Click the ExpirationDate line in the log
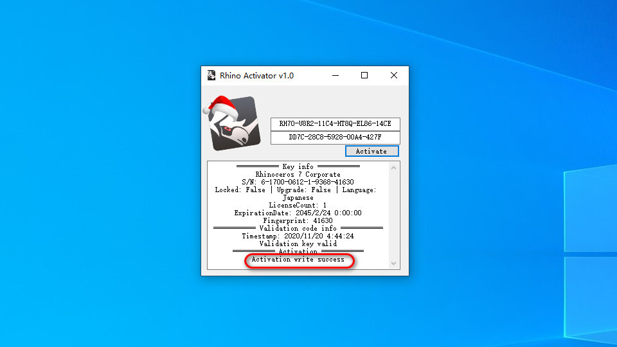 click(298, 213)
